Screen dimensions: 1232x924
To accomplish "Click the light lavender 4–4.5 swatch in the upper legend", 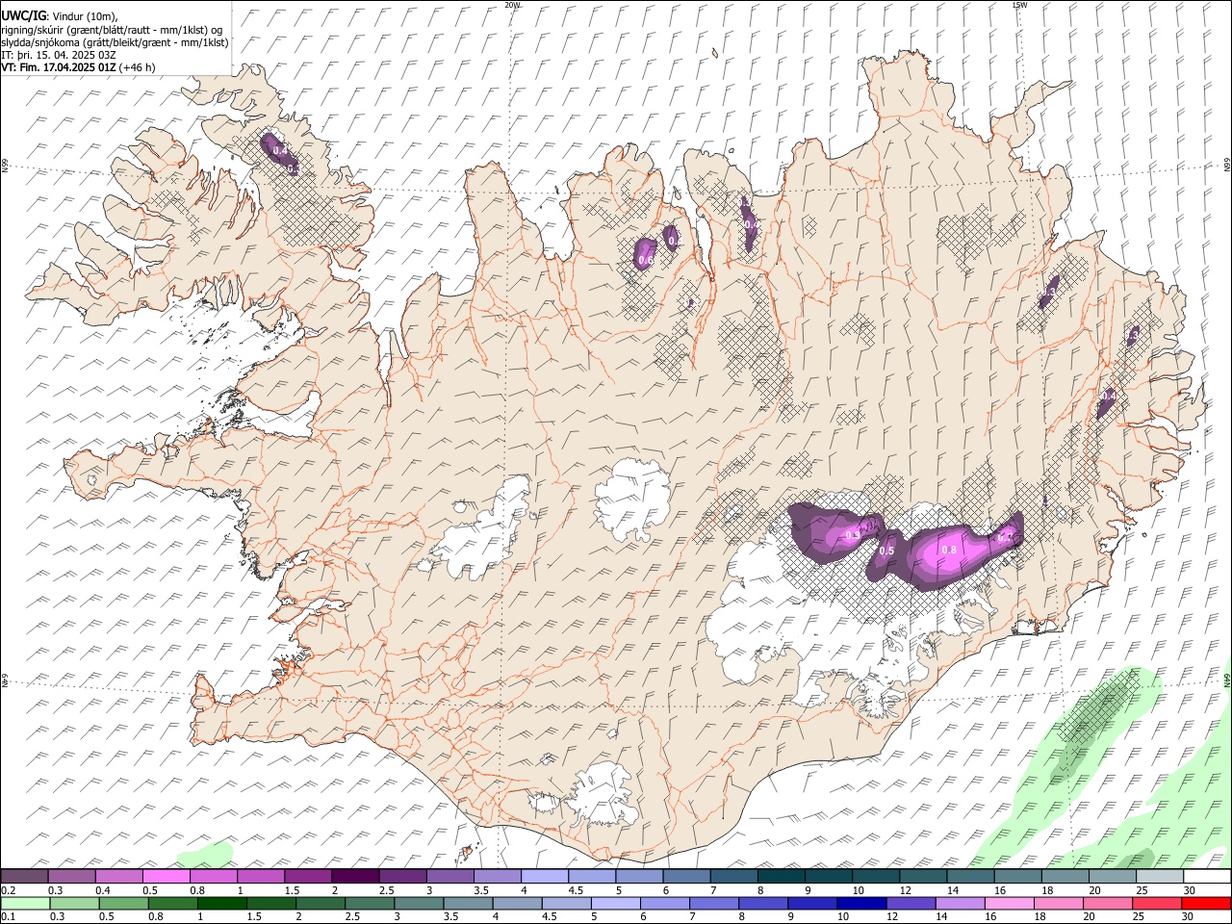I will 544,877.
